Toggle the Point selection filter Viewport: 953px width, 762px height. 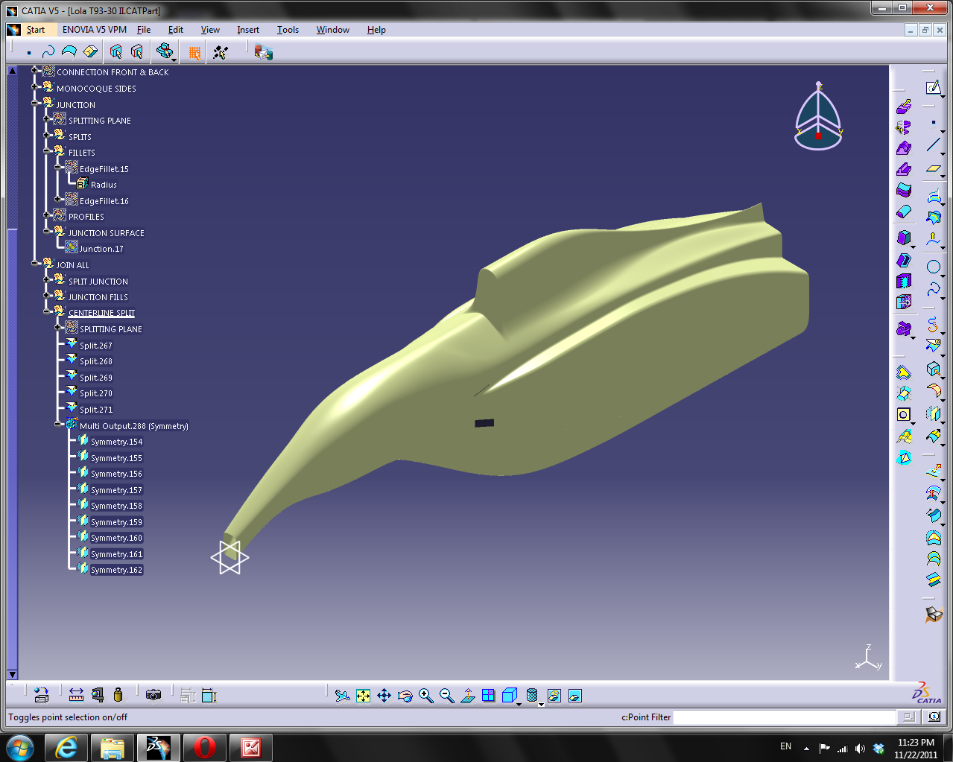point(28,52)
